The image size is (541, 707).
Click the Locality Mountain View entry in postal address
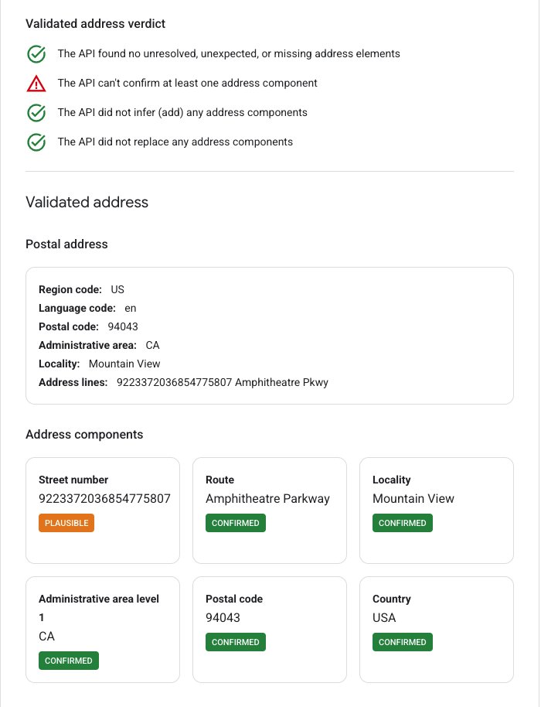click(x=100, y=364)
